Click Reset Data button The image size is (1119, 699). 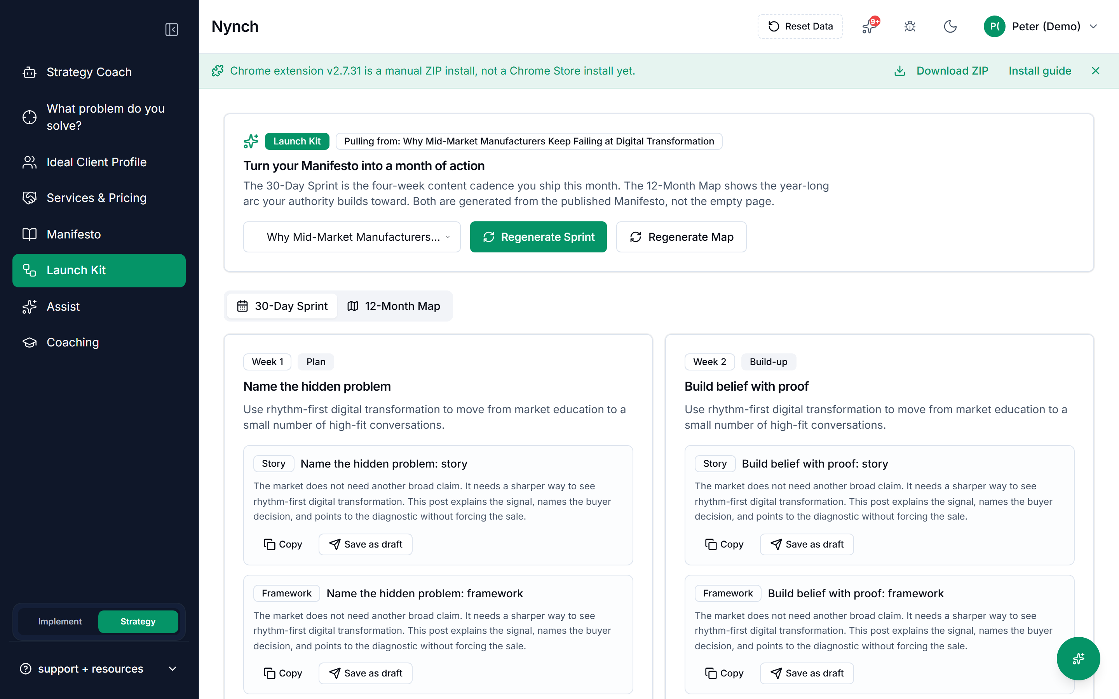(800, 26)
